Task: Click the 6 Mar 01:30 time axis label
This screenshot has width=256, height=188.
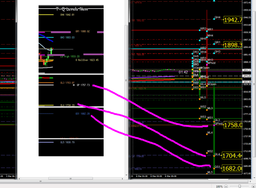Action: pos(142,176)
